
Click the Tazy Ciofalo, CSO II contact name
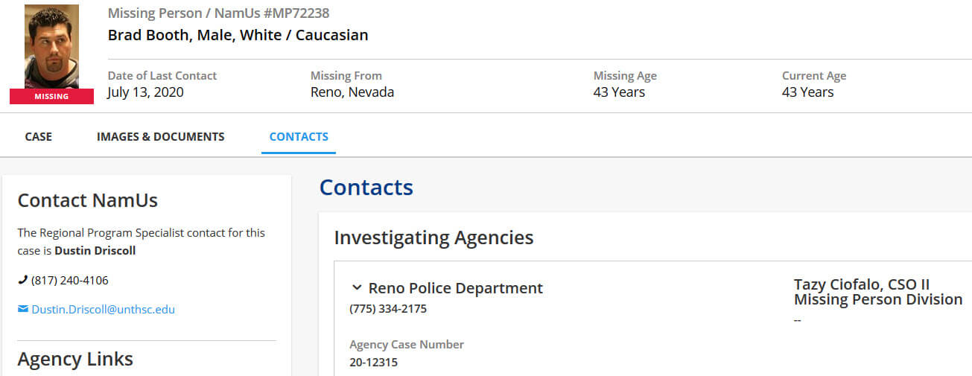pyautogui.click(x=862, y=284)
